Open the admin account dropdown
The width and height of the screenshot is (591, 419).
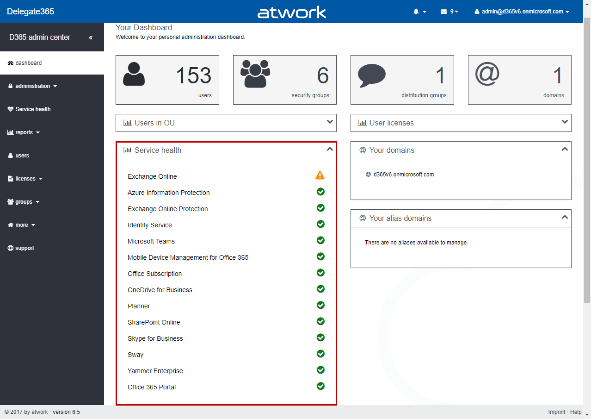click(x=522, y=12)
